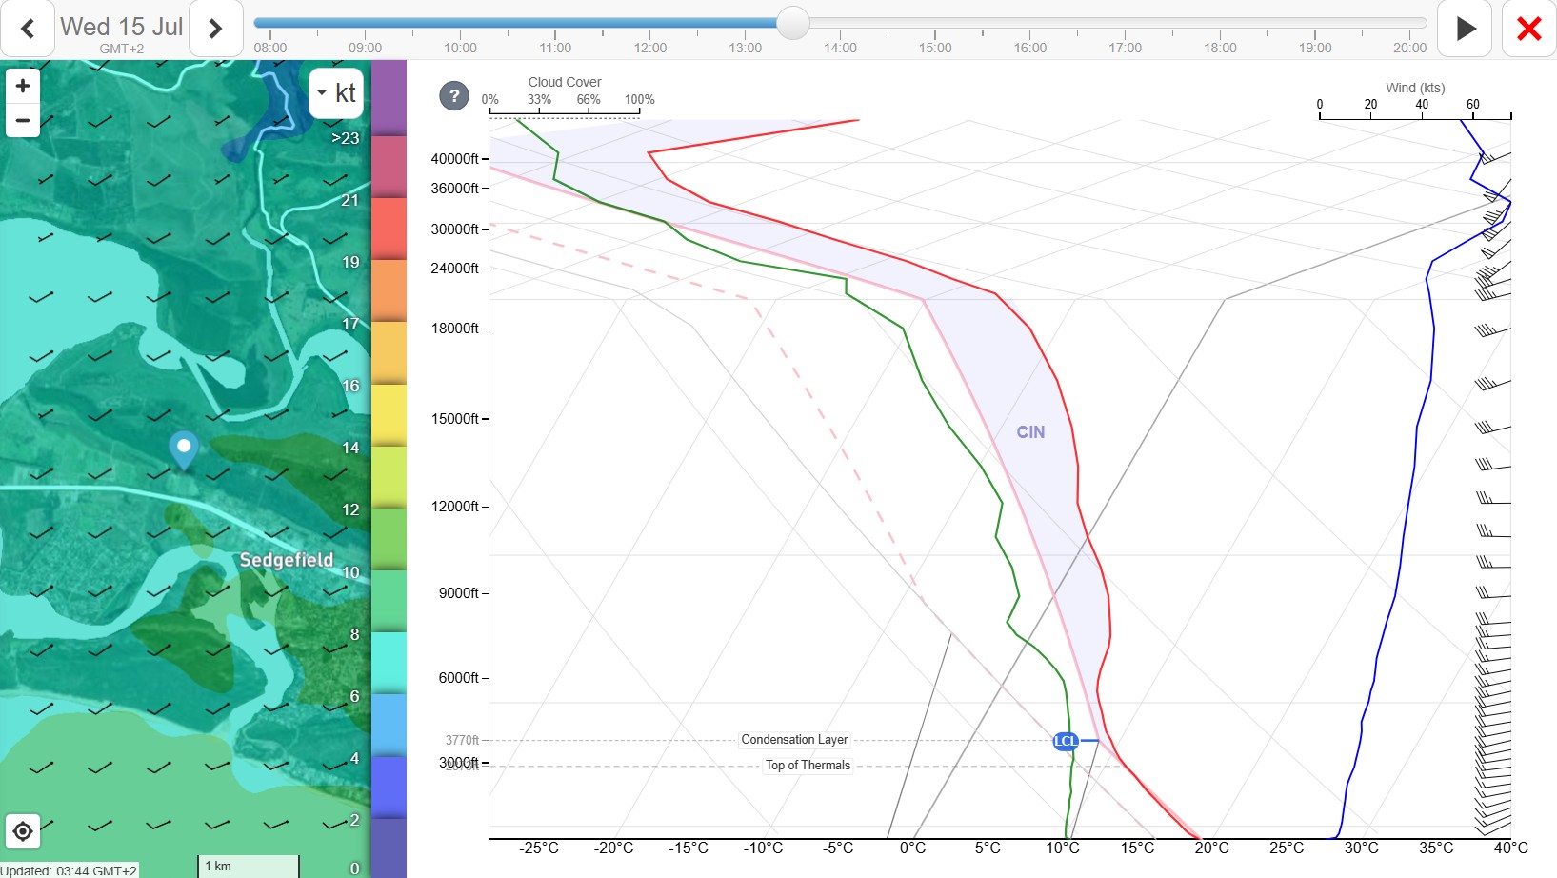The image size is (1557, 878).
Task: Close the sounding panel with red X
Action: click(x=1529, y=29)
